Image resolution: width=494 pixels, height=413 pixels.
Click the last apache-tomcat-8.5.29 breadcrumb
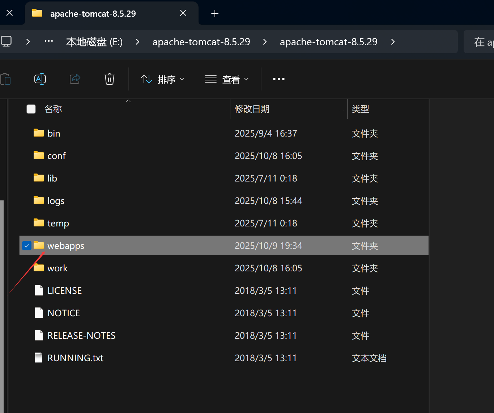point(329,42)
